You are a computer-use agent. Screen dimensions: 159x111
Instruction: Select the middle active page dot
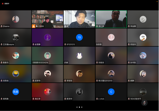79,107
